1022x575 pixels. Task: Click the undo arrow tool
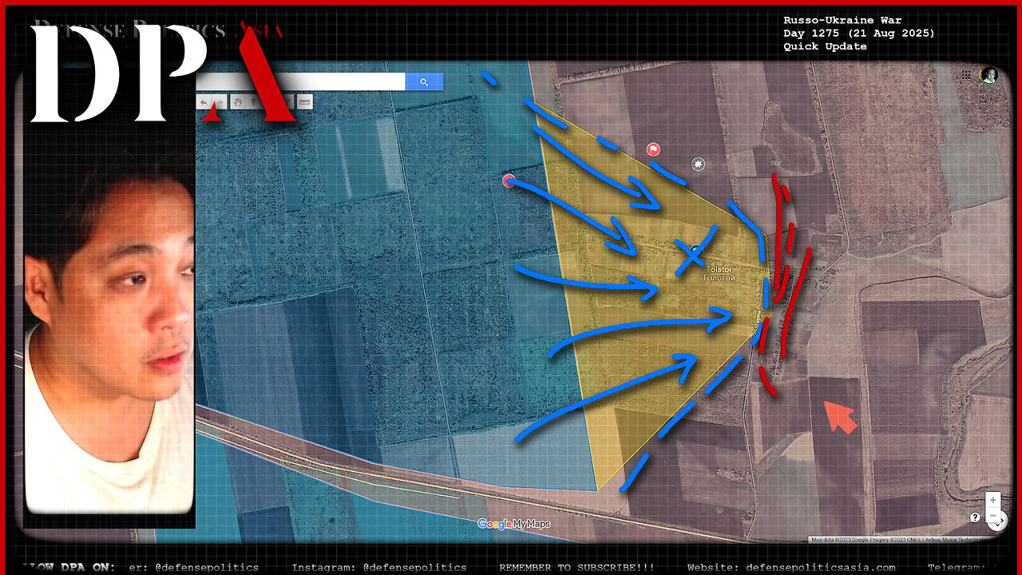click(204, 102)
